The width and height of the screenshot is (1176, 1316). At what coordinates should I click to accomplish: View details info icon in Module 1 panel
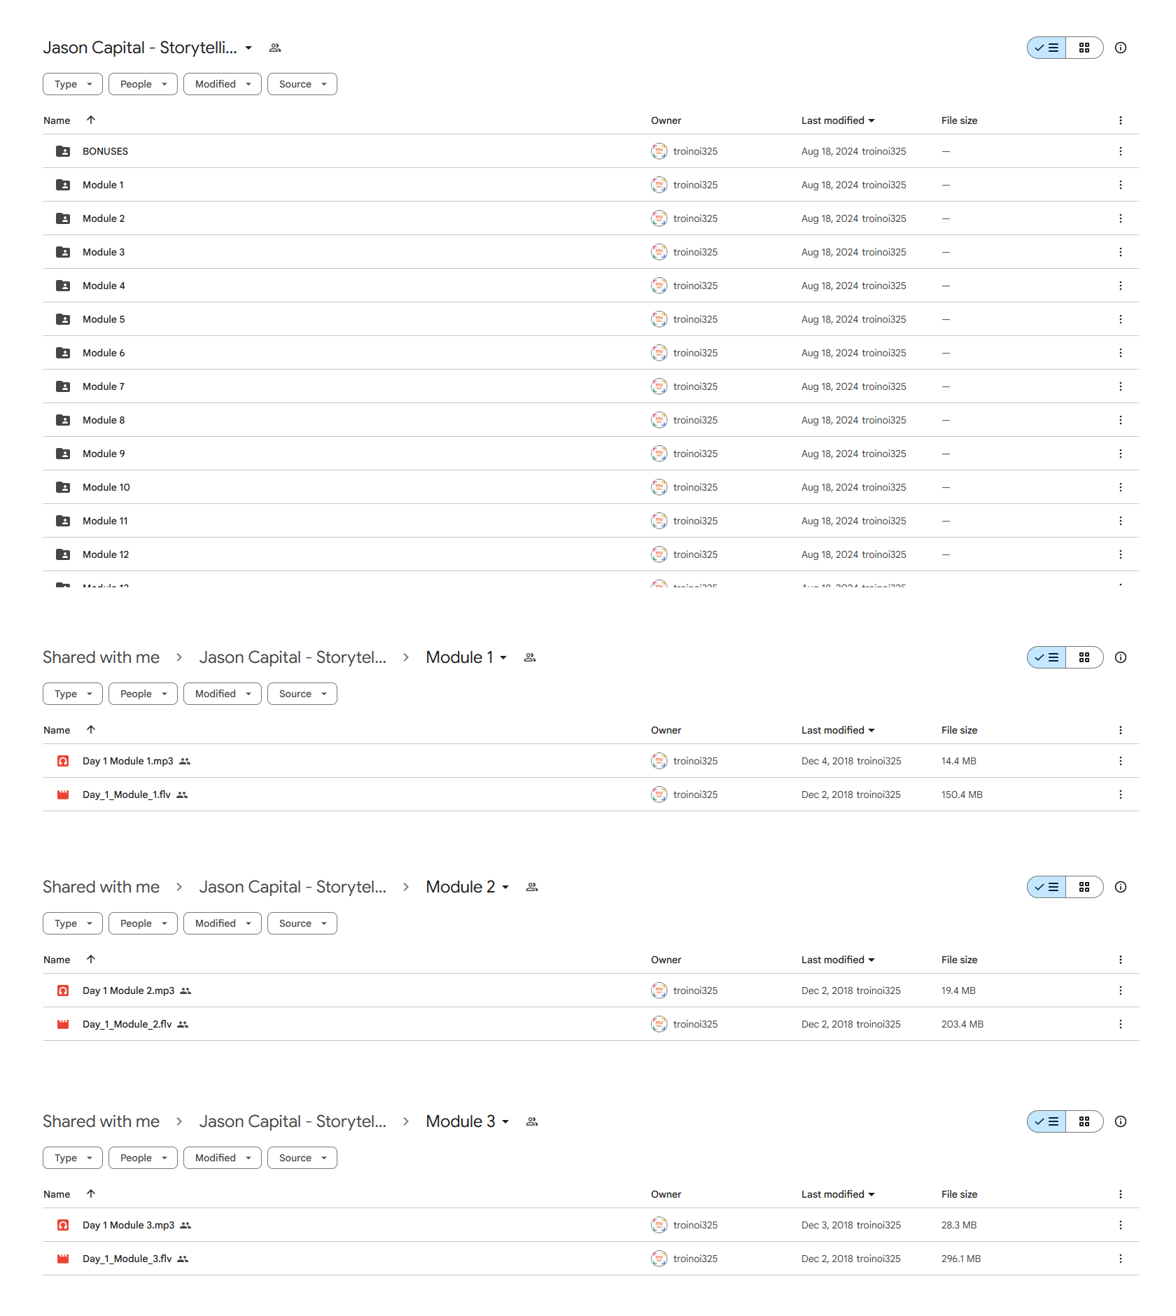pyautogui.click(x=1121, y=657)
